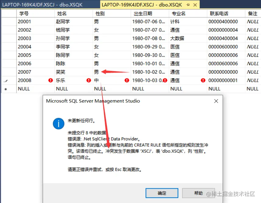
Task: Click name cell 陈陈
Action: tap(74, 63)
